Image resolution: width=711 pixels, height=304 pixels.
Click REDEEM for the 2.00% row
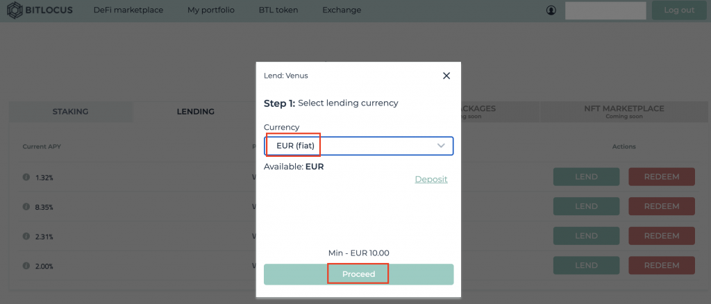pos(662,265)
